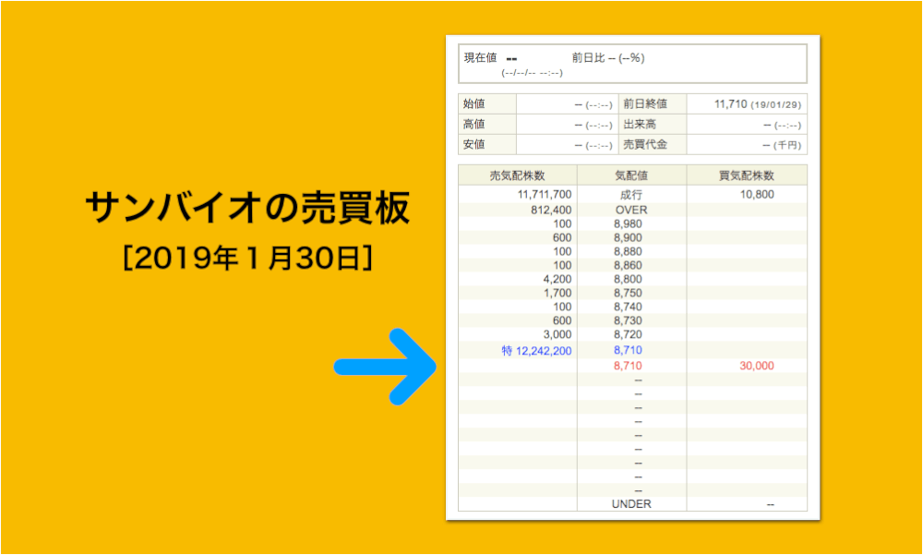Viewport: 923px width, 555px height.
Task: Select the price 8,860
Action: [628, 265]
